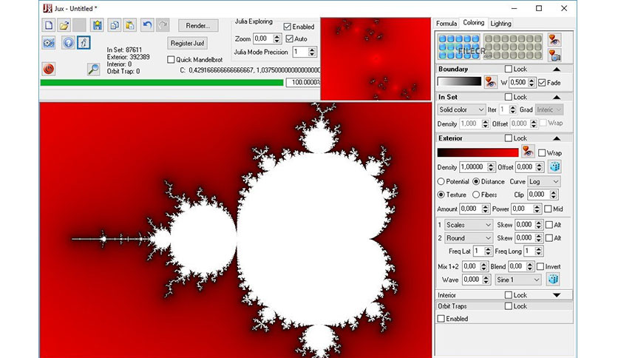The width and height of the screenshot is (618, 358).
Task: Open the grey coloring presets grid
Action: coord(513,47)
